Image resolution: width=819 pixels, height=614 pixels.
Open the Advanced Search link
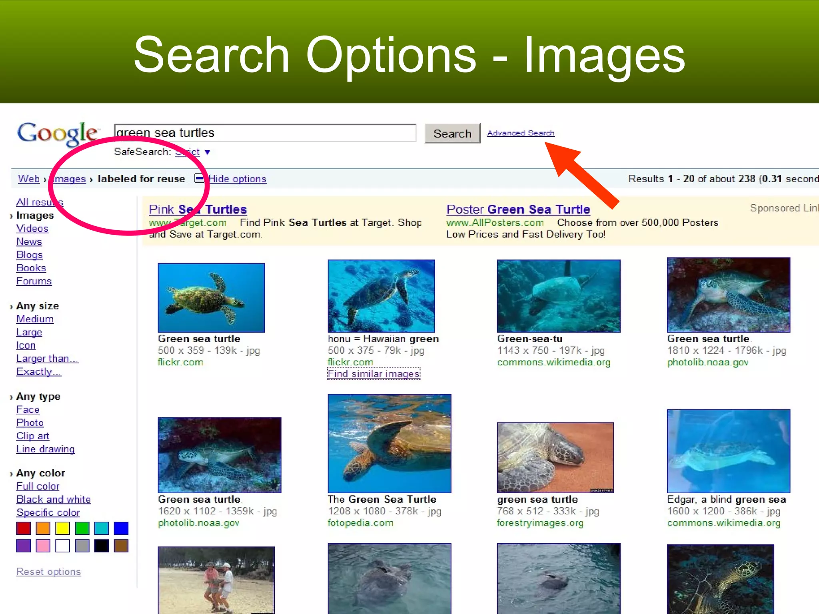(x=521, y=133)
